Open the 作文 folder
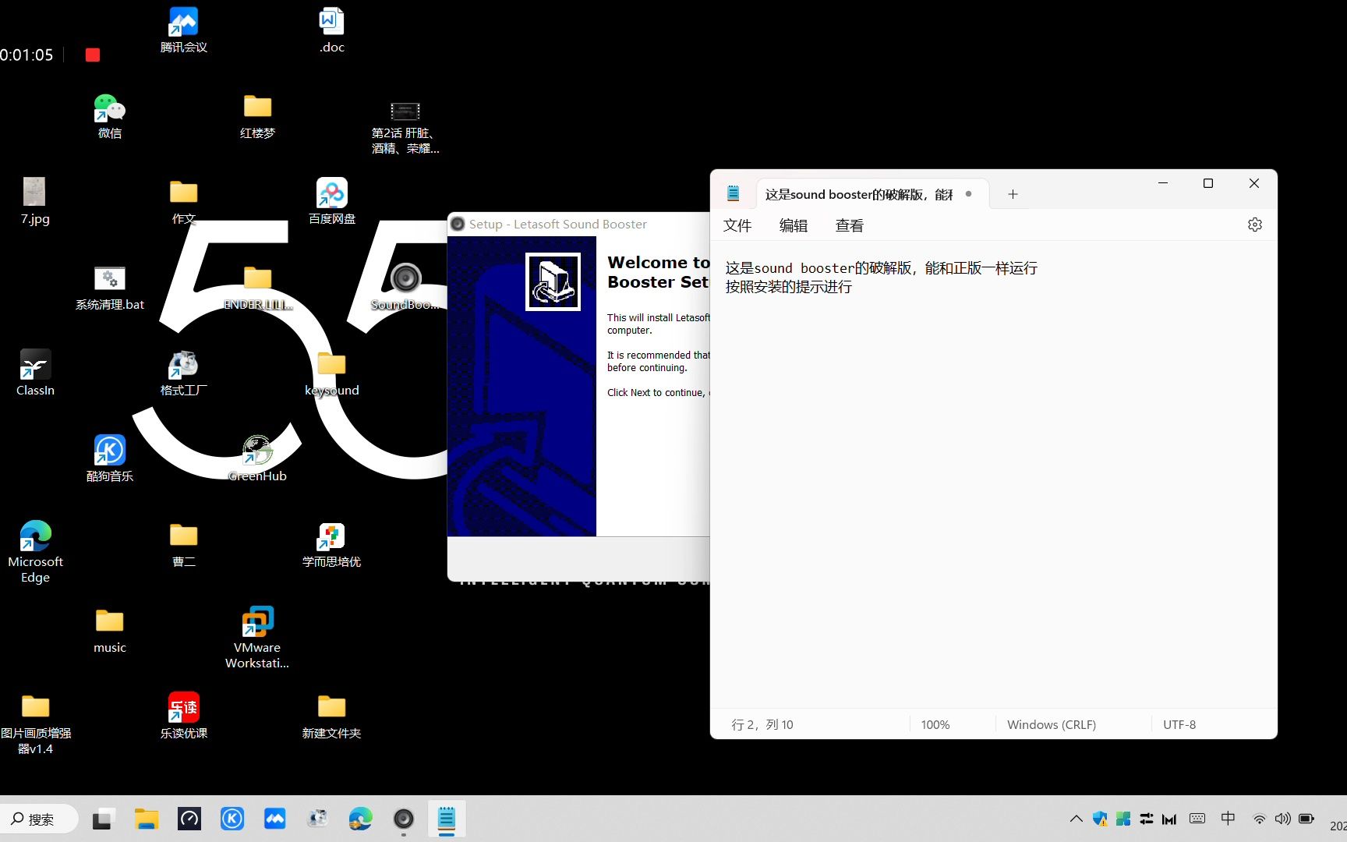This screenshot has width=1347, height=842. coord(184,201)
